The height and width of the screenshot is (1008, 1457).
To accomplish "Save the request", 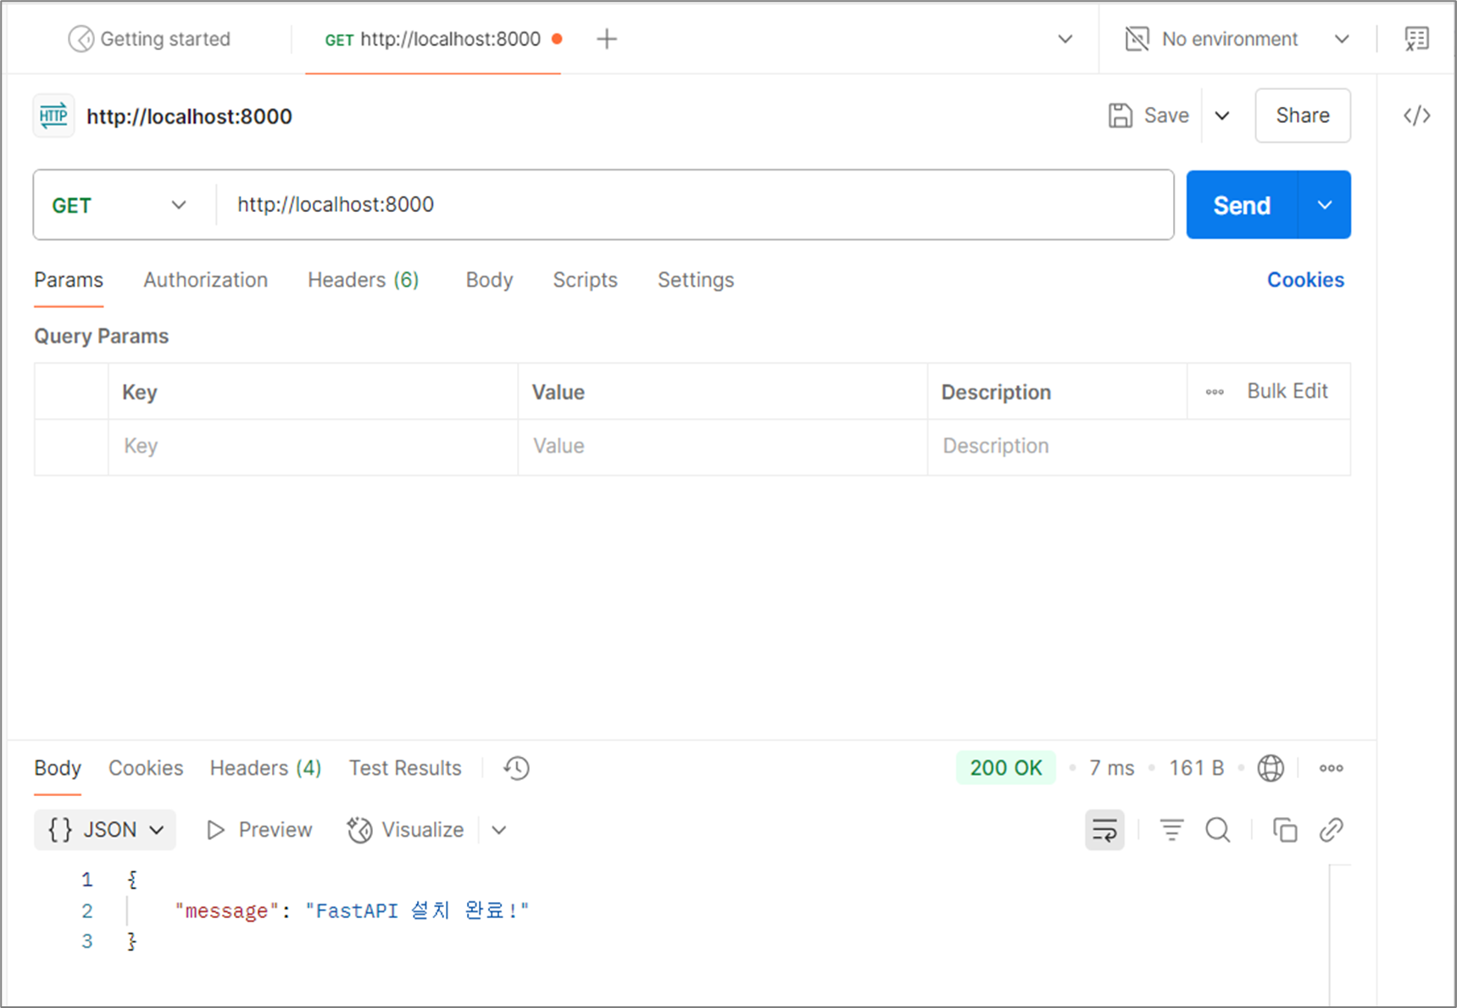I will 1149,115.
